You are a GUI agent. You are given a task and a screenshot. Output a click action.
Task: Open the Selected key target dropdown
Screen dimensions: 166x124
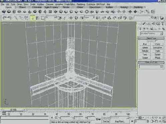click(120, 118)
